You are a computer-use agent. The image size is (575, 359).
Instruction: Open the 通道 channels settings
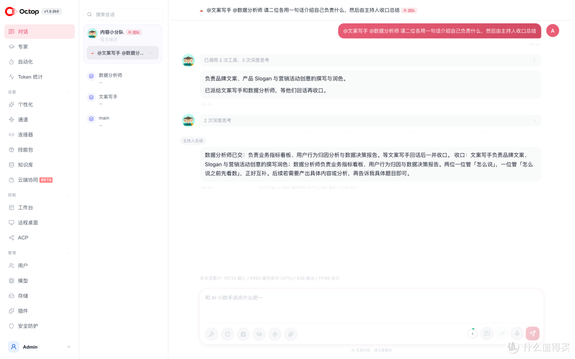pos(39,120)
